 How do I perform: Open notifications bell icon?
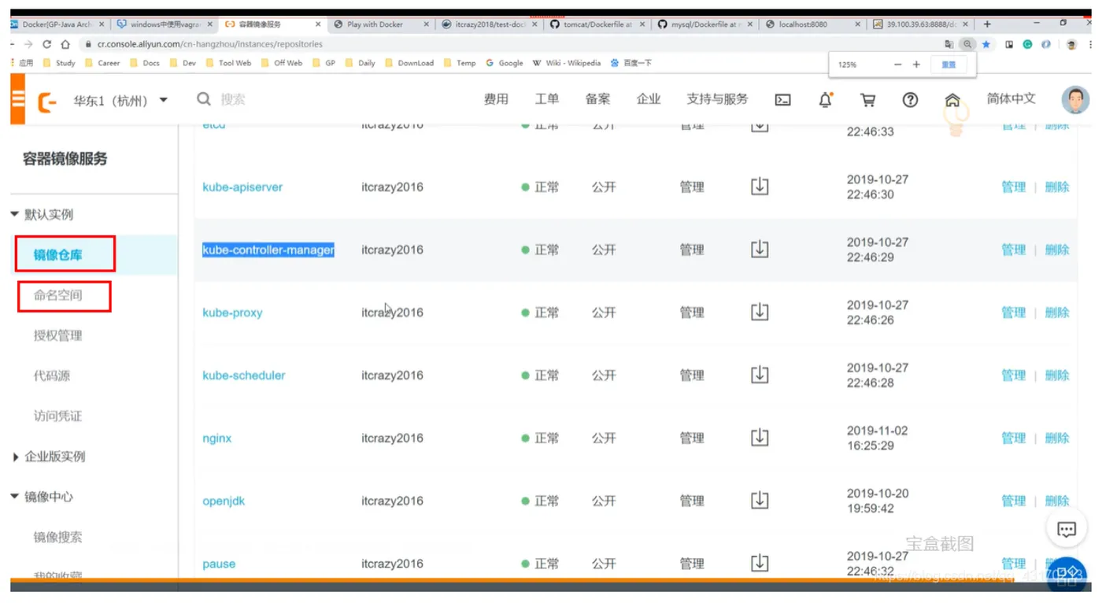pos(825,99)
